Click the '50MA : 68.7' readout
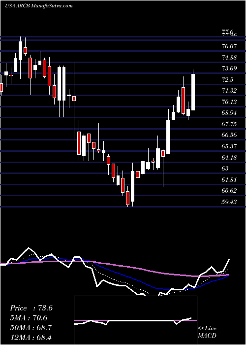Image resolution: width=246 pixels, height=345 pixels. tap(31, 327)
